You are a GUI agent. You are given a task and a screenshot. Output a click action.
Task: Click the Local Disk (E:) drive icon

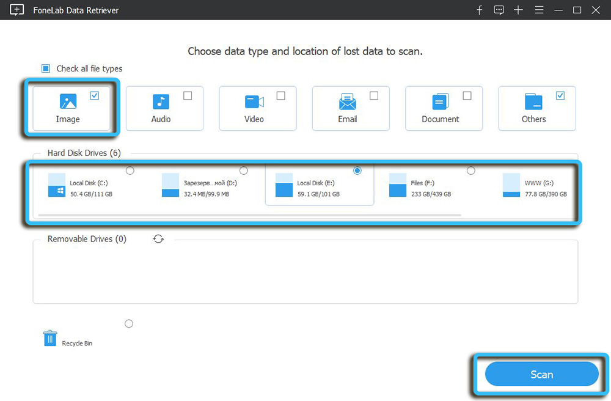[x=284, y=185]
